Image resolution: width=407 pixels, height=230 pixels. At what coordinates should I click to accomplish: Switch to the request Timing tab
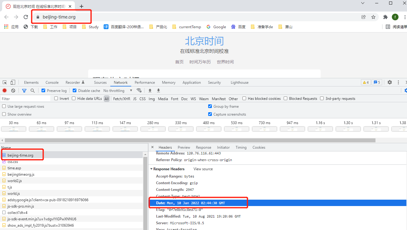(x=241, y=147)
